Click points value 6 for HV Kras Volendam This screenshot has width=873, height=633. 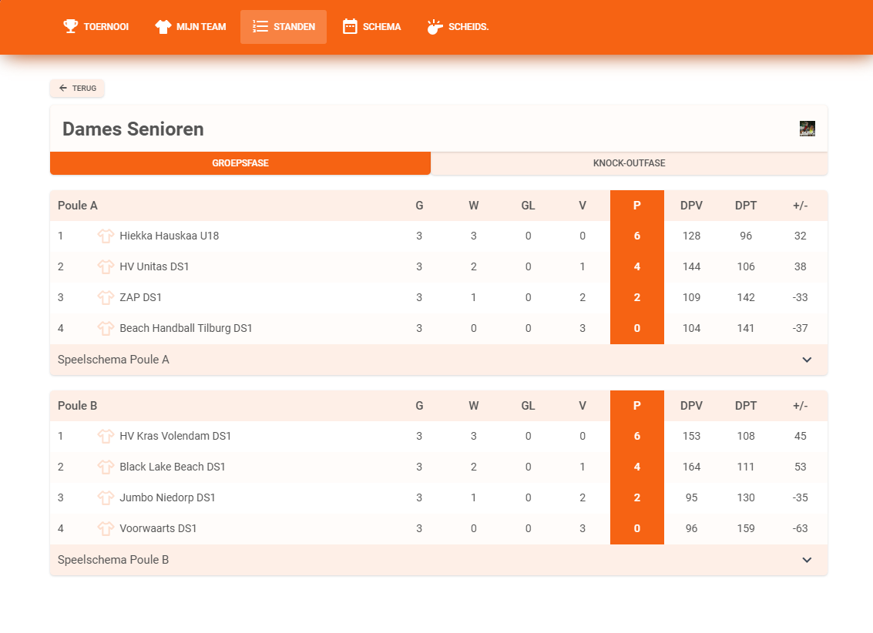click(x=637, y=436)
